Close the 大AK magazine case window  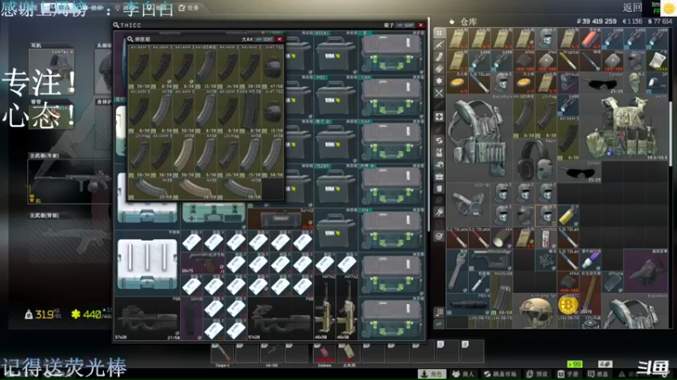pos(280,39)
